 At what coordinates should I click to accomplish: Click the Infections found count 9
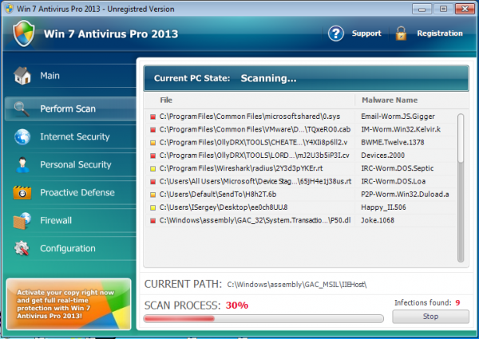click(457, 302)
